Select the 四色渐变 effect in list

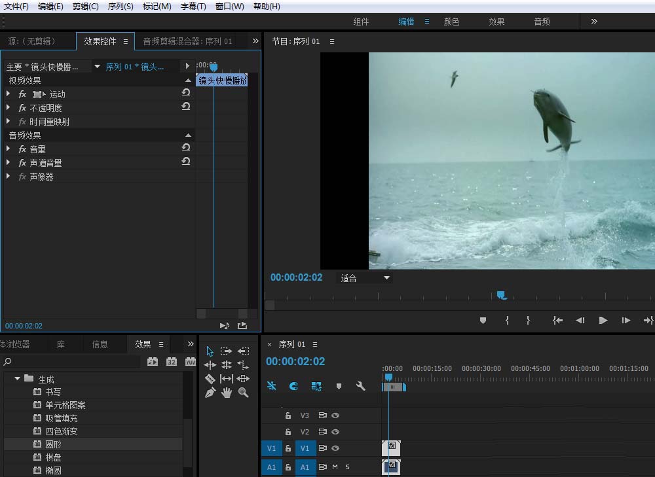click(62, 431)
